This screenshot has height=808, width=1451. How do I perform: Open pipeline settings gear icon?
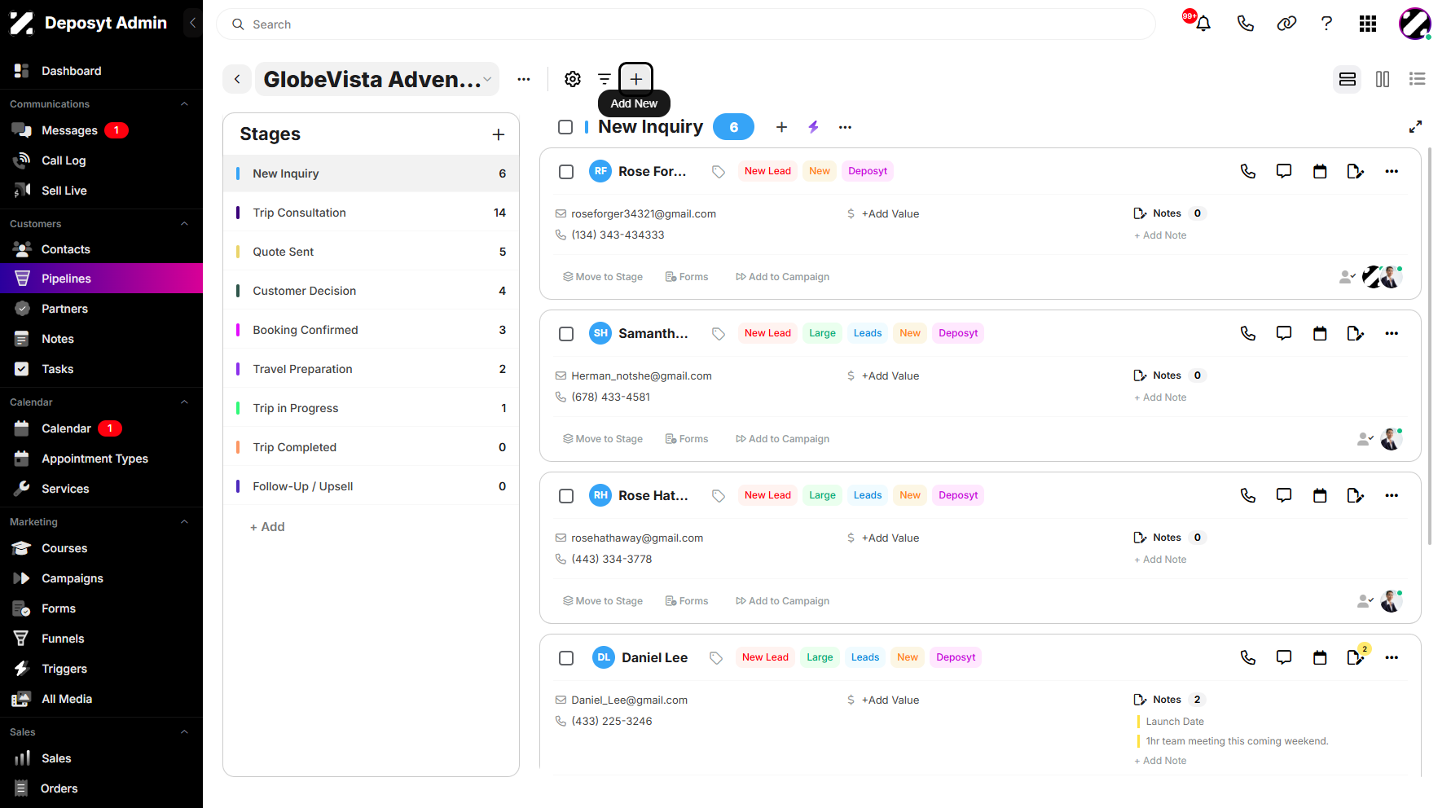pos(573,79)
